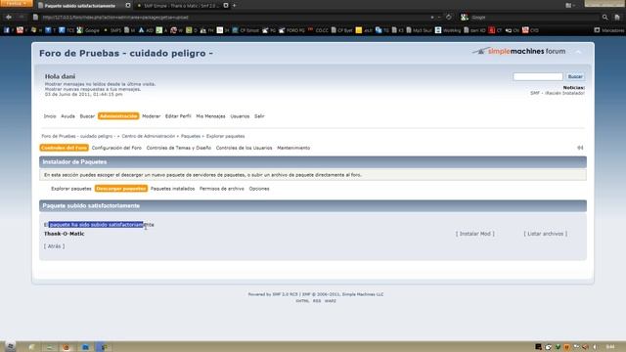
Task: Click the '[ Atrás ]' link
Action: click(55, 246)
